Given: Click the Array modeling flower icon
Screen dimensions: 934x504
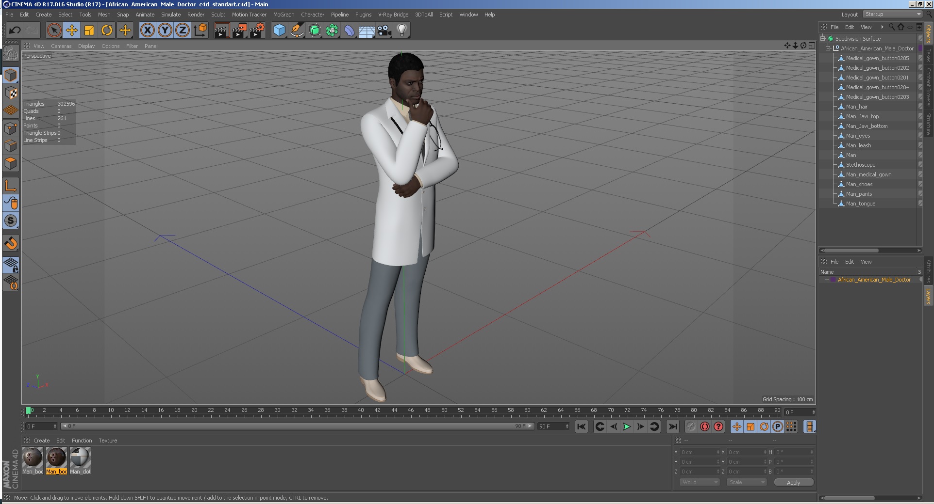Looking at the screenshot, I should click(x=332, y=31).
